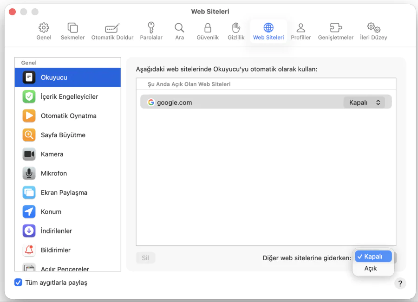Open the help button
This screenshot has width=418, height=302.
click(400, 283)
